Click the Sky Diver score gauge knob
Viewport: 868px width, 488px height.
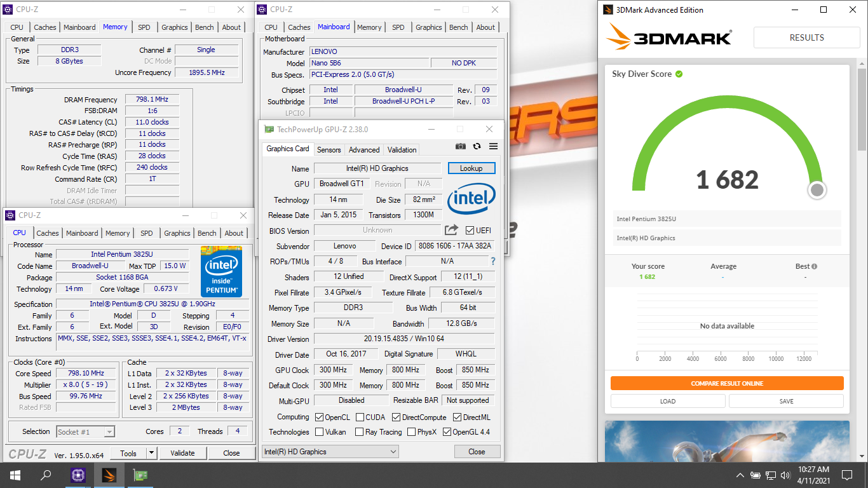pyautogui.click(x=817, y=190)
